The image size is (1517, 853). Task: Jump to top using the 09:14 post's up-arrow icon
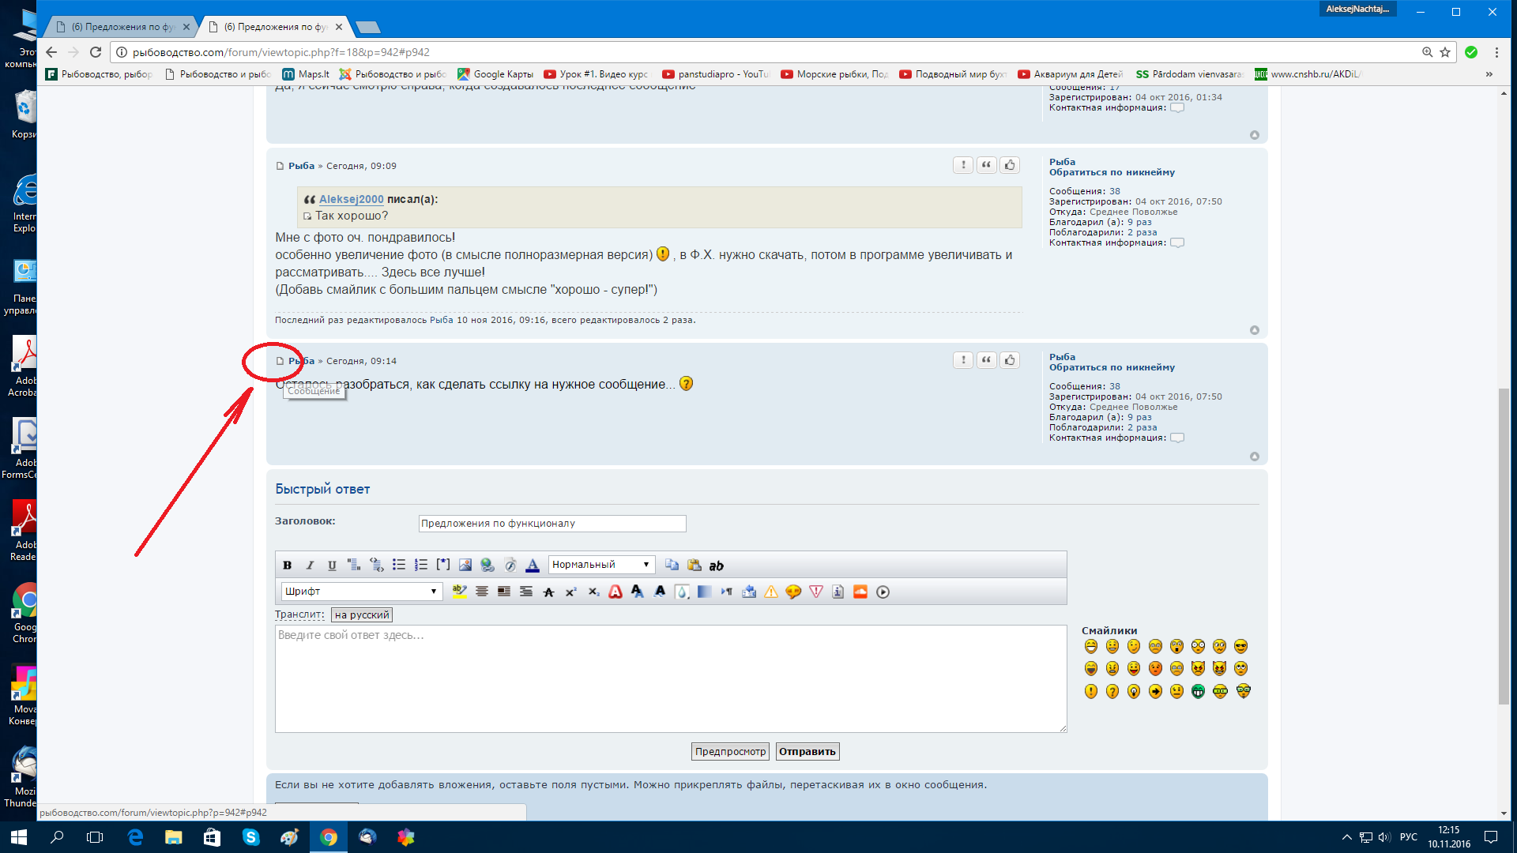click(1255, 457)
